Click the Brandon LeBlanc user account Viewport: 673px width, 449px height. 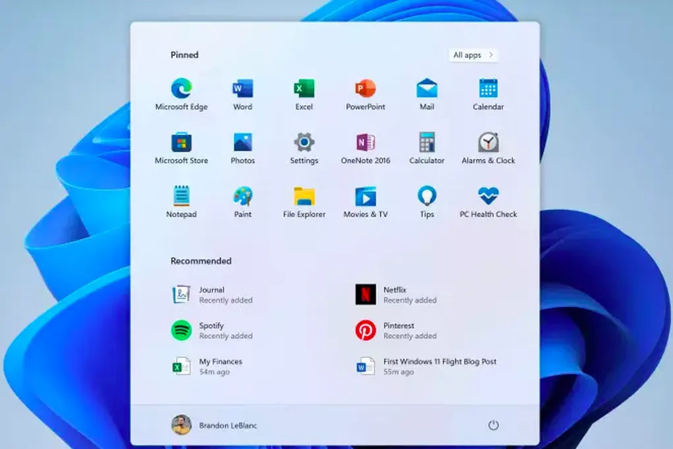pyautogui.click(x=214, y=425)
